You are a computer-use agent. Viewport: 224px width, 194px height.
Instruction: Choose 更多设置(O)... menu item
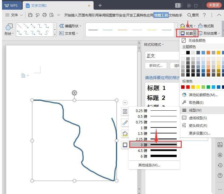click(202, 133)
